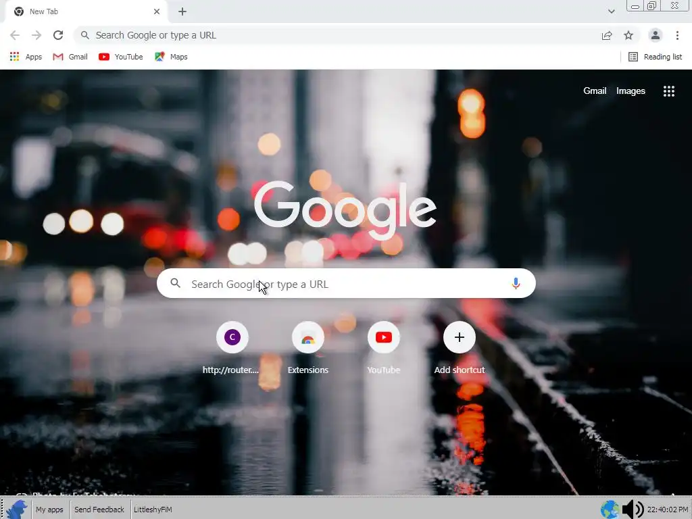This screenshot has width=692, height=519.
Task: Add shortcut with the plus tile
Action: (460, 348)
